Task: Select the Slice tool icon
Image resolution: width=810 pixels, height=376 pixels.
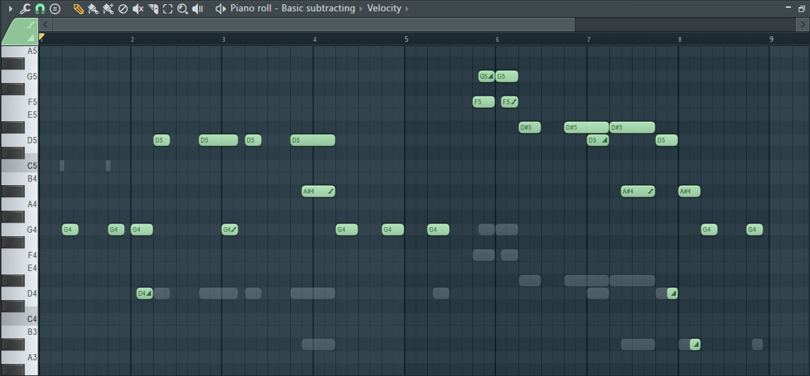Action: tap(153, 9)
